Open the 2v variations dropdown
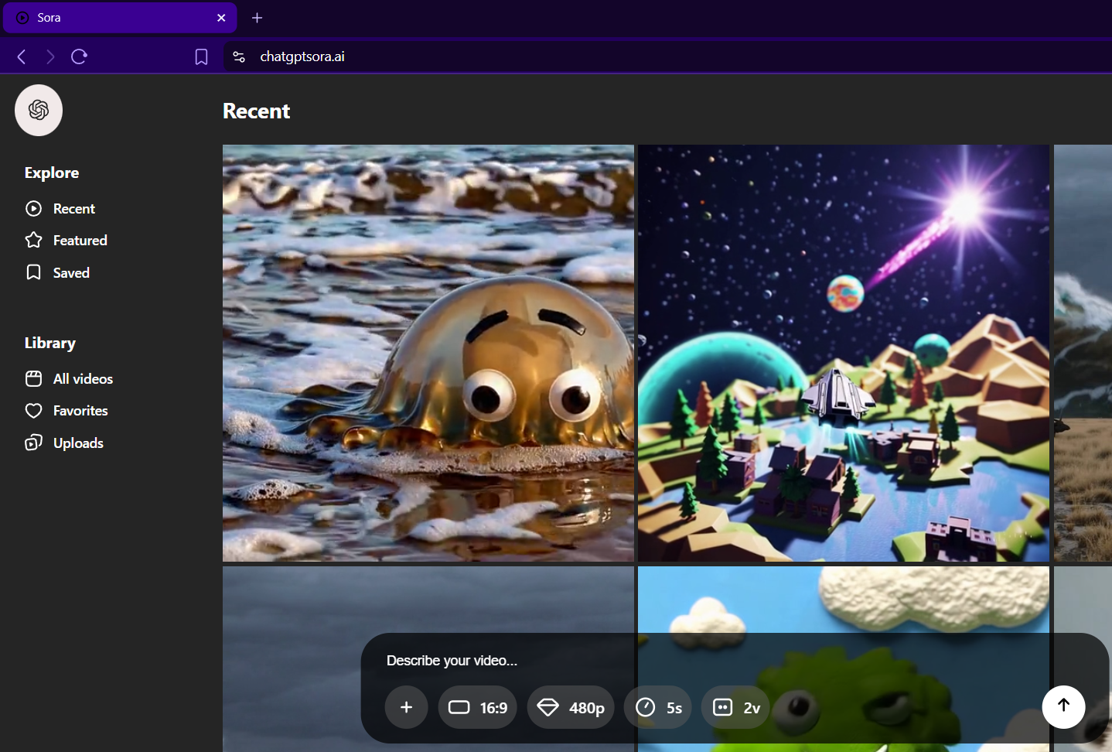The height and width of the screenshot is (752, 1112). tap(735, 707)
